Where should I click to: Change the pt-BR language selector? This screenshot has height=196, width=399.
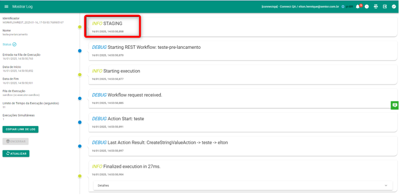pyautogui.click(x=347, y=7)
